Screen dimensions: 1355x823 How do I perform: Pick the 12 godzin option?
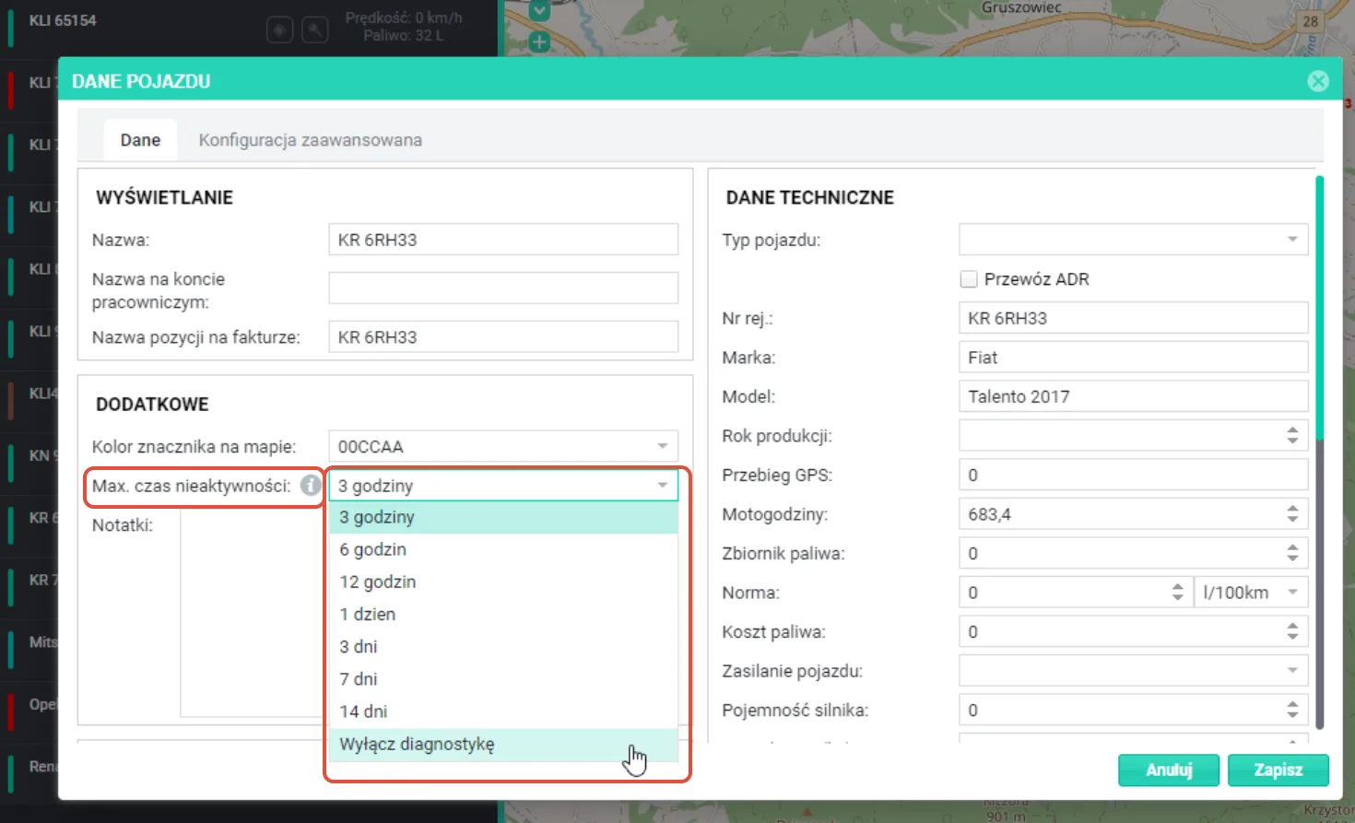[503, 582]
